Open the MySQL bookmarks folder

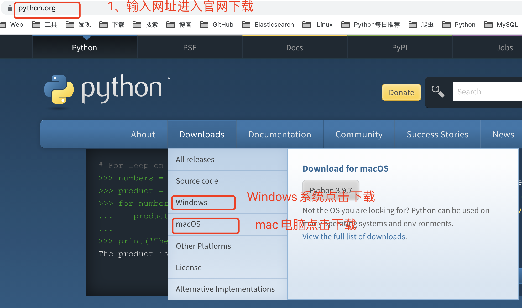pos(501,25)
